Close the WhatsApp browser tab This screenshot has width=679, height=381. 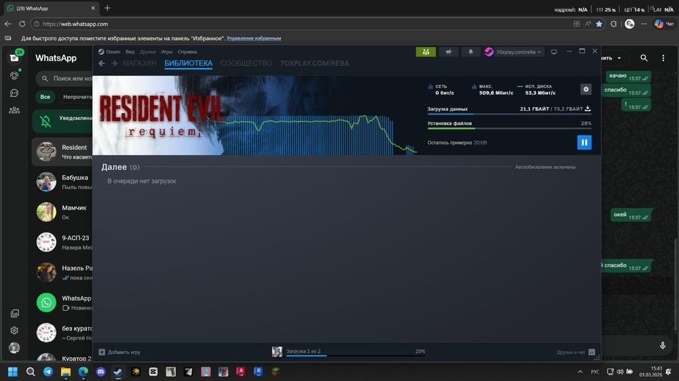pos(92,8)
